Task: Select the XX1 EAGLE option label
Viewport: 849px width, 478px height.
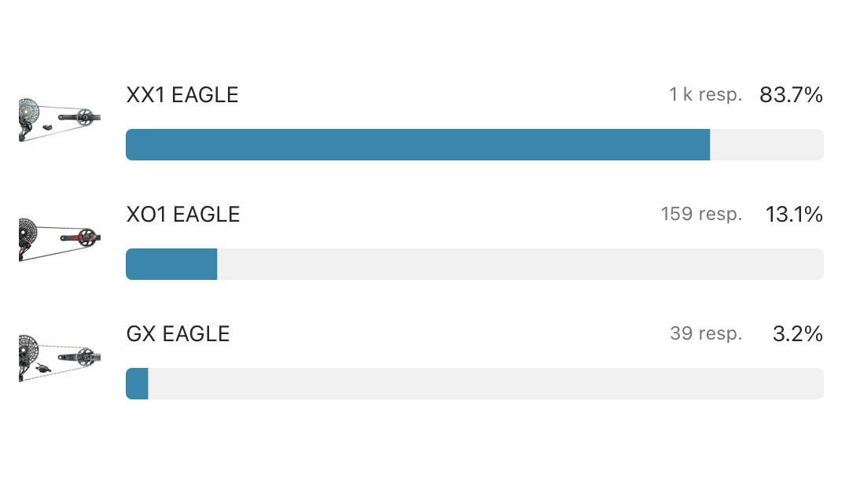Action: [x=182, y=95]
